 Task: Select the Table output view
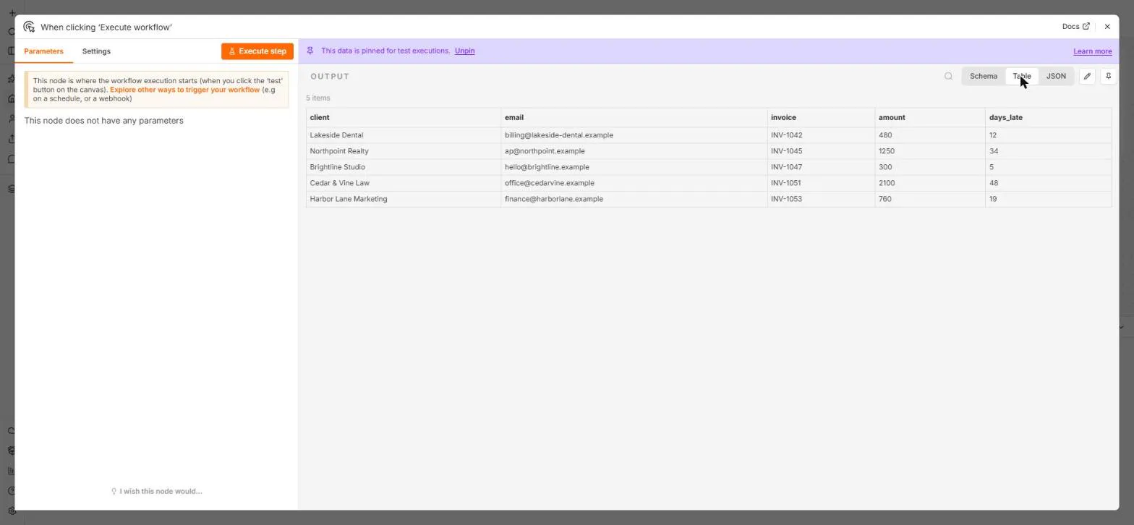[x=1022, y=76]
